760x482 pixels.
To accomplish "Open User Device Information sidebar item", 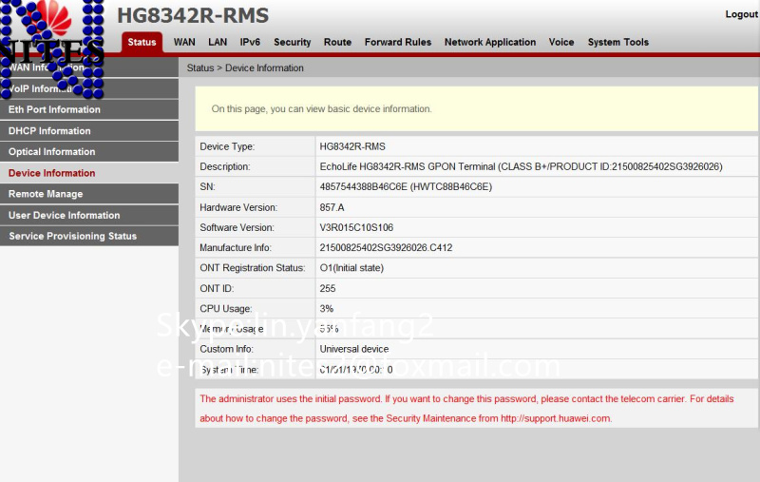I will 89,215.
